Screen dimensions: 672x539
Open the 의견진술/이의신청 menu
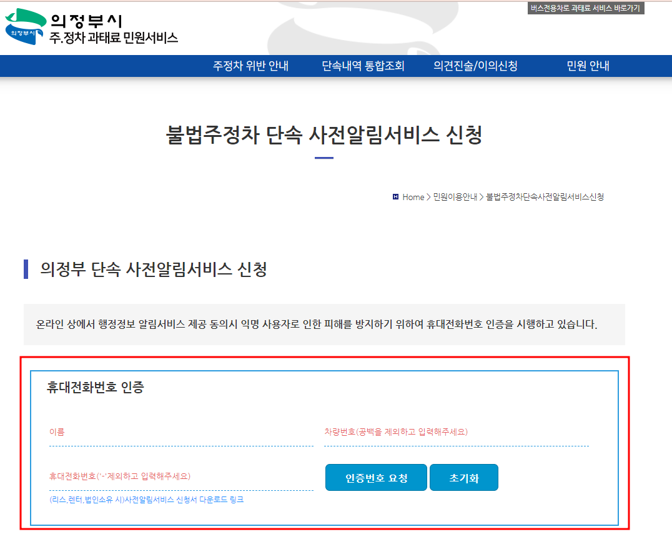(475, 65)
